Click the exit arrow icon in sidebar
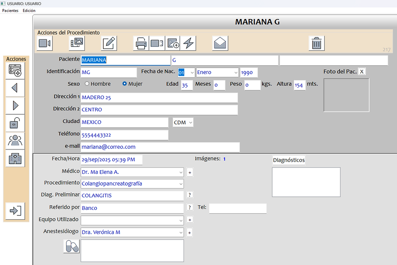The height and width of the screenshot is (265, 397). point(15,211)
